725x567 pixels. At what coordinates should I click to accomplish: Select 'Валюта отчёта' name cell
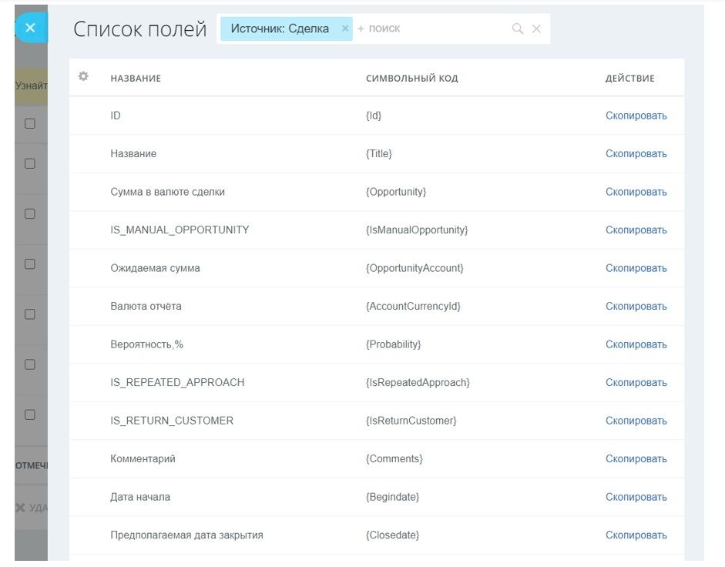pos(146,306)
